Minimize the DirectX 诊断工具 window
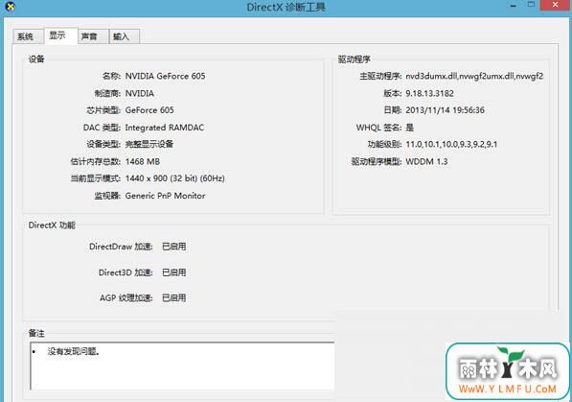Screen dimensions: 572x402 click(x=514, y=6)
